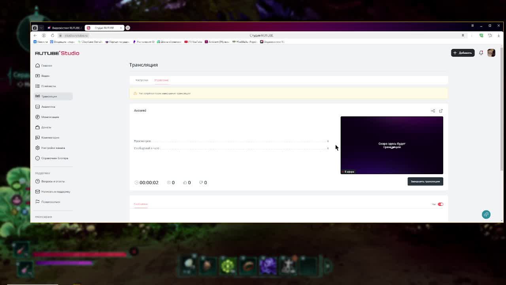Switch to the Управление tab
Viewport: 506px width, 285px height.
click(x=161, y=80)
